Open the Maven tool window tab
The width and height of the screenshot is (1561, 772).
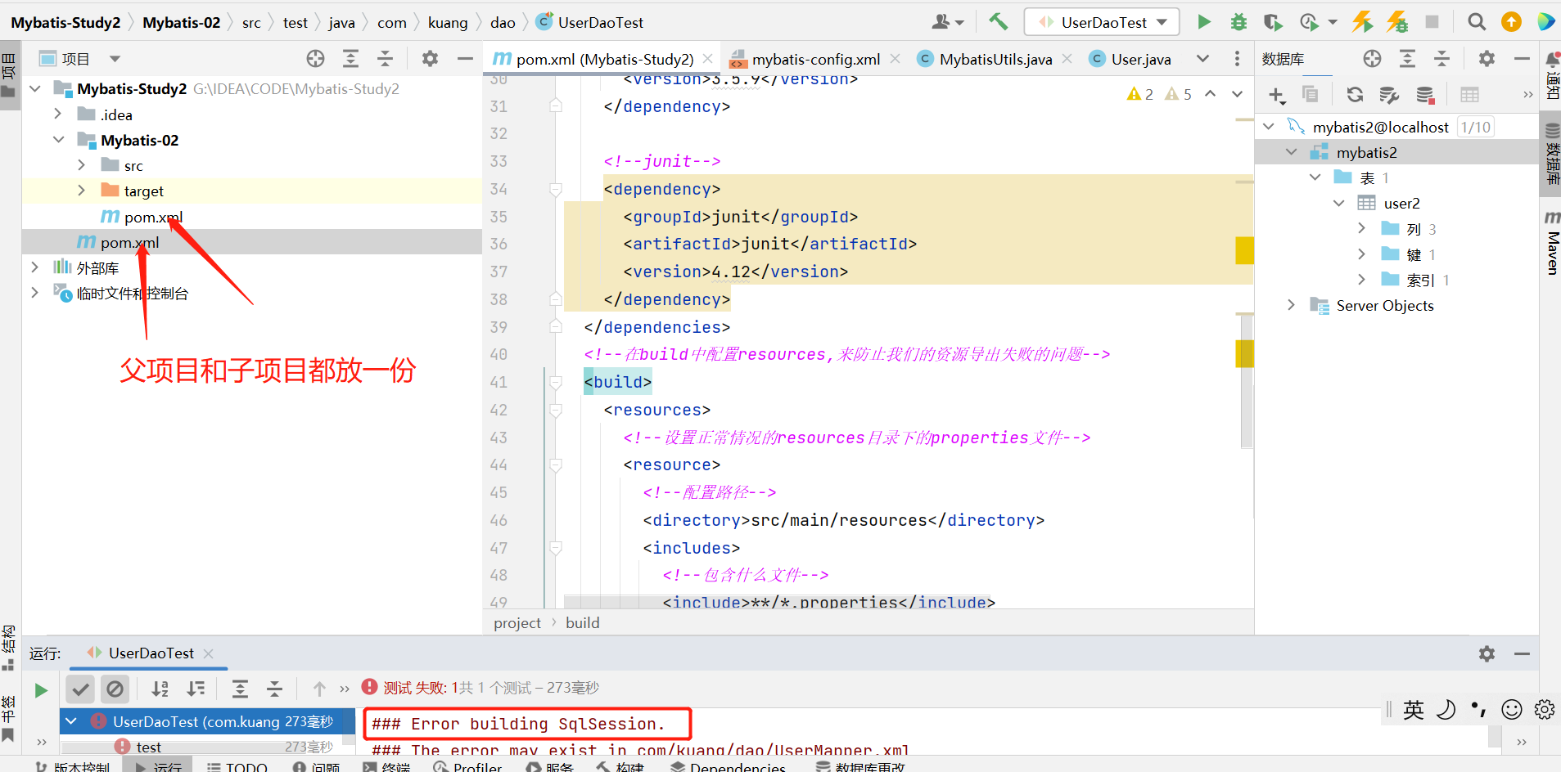1553,245
